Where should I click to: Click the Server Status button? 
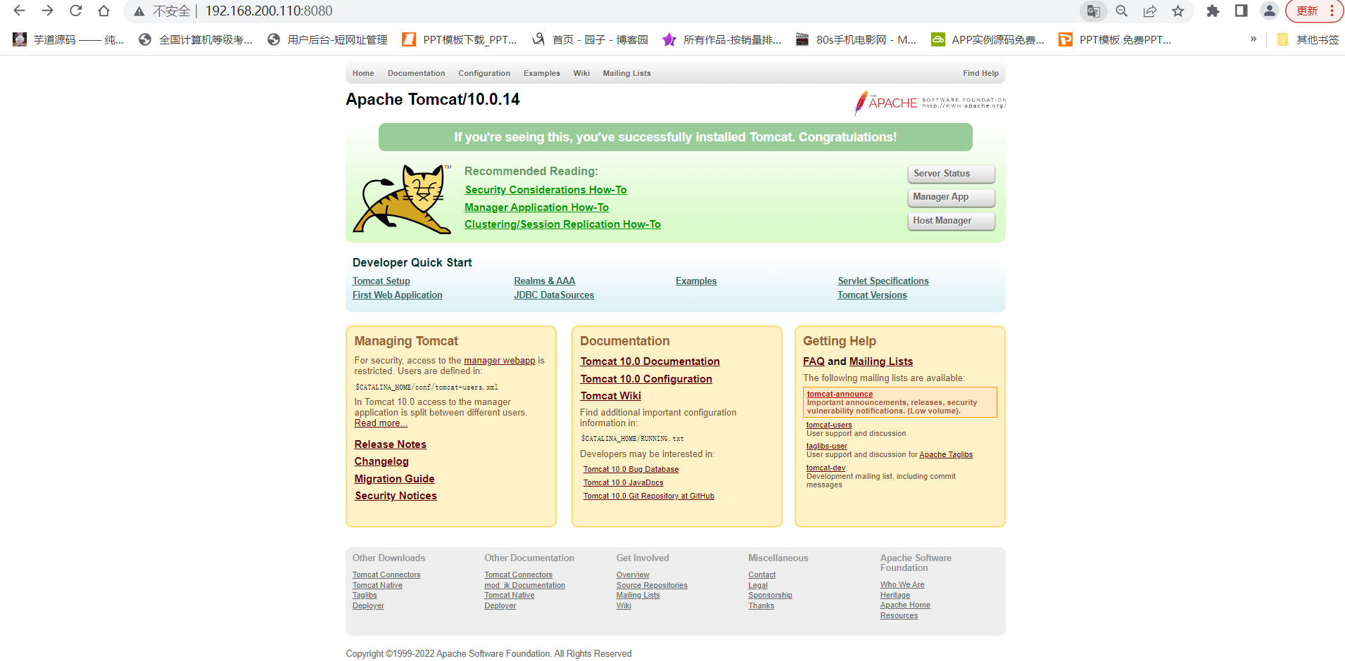[951, 174]
